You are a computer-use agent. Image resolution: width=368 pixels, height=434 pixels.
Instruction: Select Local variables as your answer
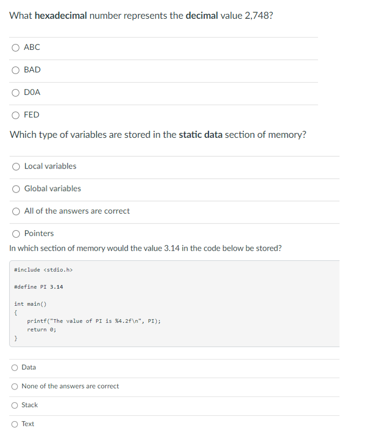coord(16,166)
